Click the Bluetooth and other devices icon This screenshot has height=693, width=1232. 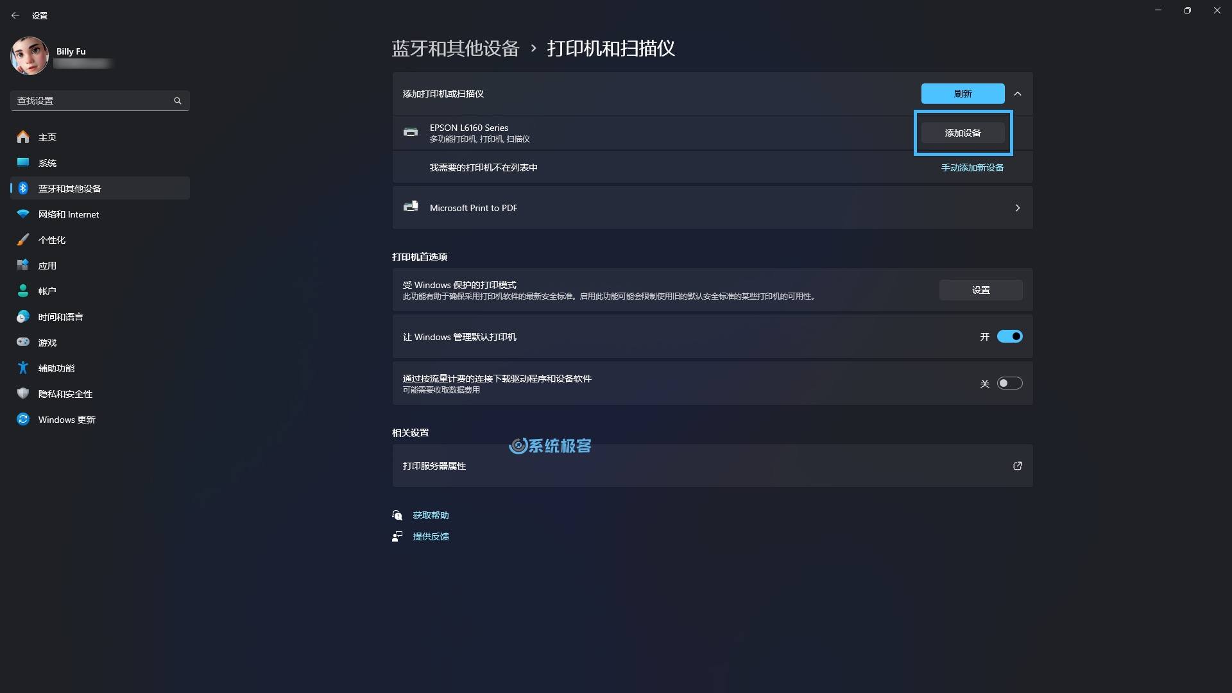pyautogui.click(x=23, y=188)
